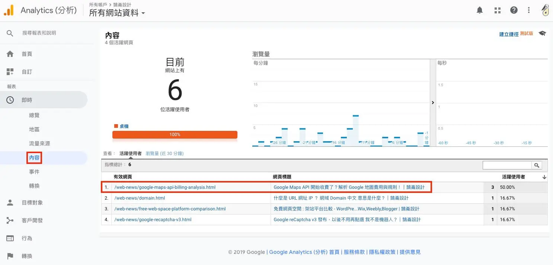Click the orange 100% desktop progress bar
Viewport: 553px width, 265px height.
coord(175,135)
